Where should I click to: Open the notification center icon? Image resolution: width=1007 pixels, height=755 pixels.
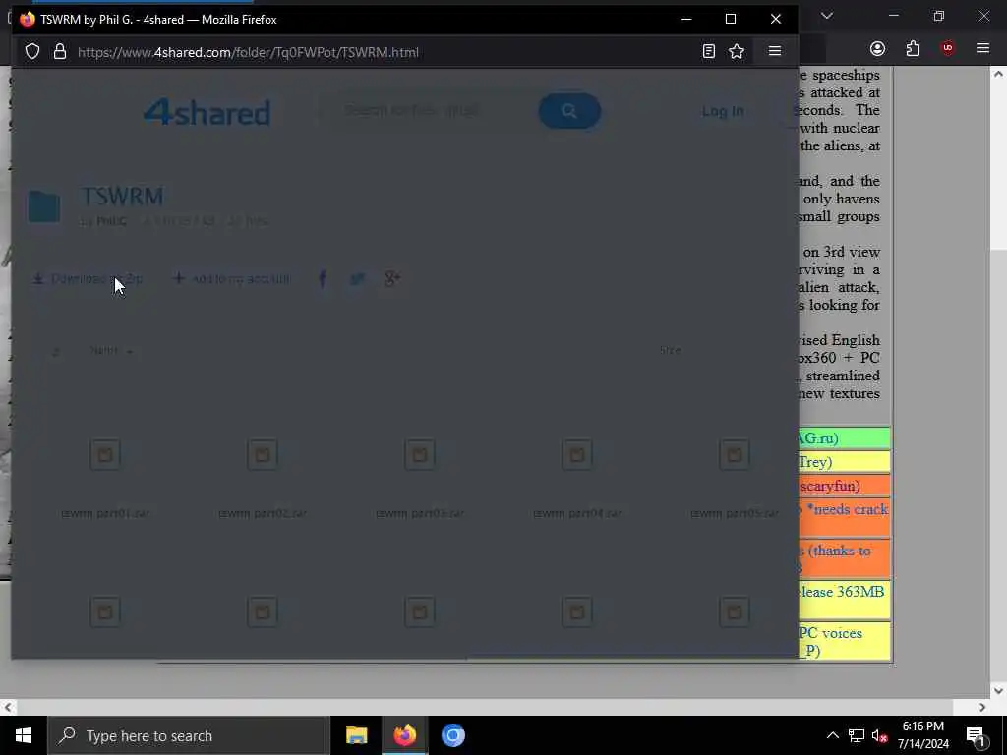click(x=975, y=736)
